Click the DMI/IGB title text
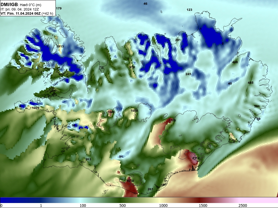 (x=9, y=5)
